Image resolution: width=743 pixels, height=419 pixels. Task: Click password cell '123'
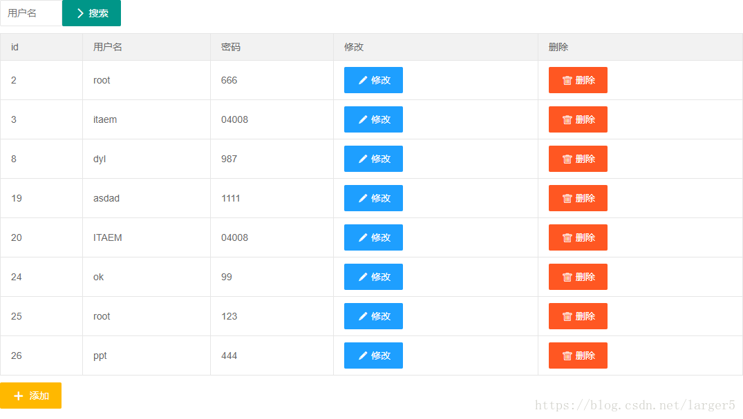(x=272, y=315)
